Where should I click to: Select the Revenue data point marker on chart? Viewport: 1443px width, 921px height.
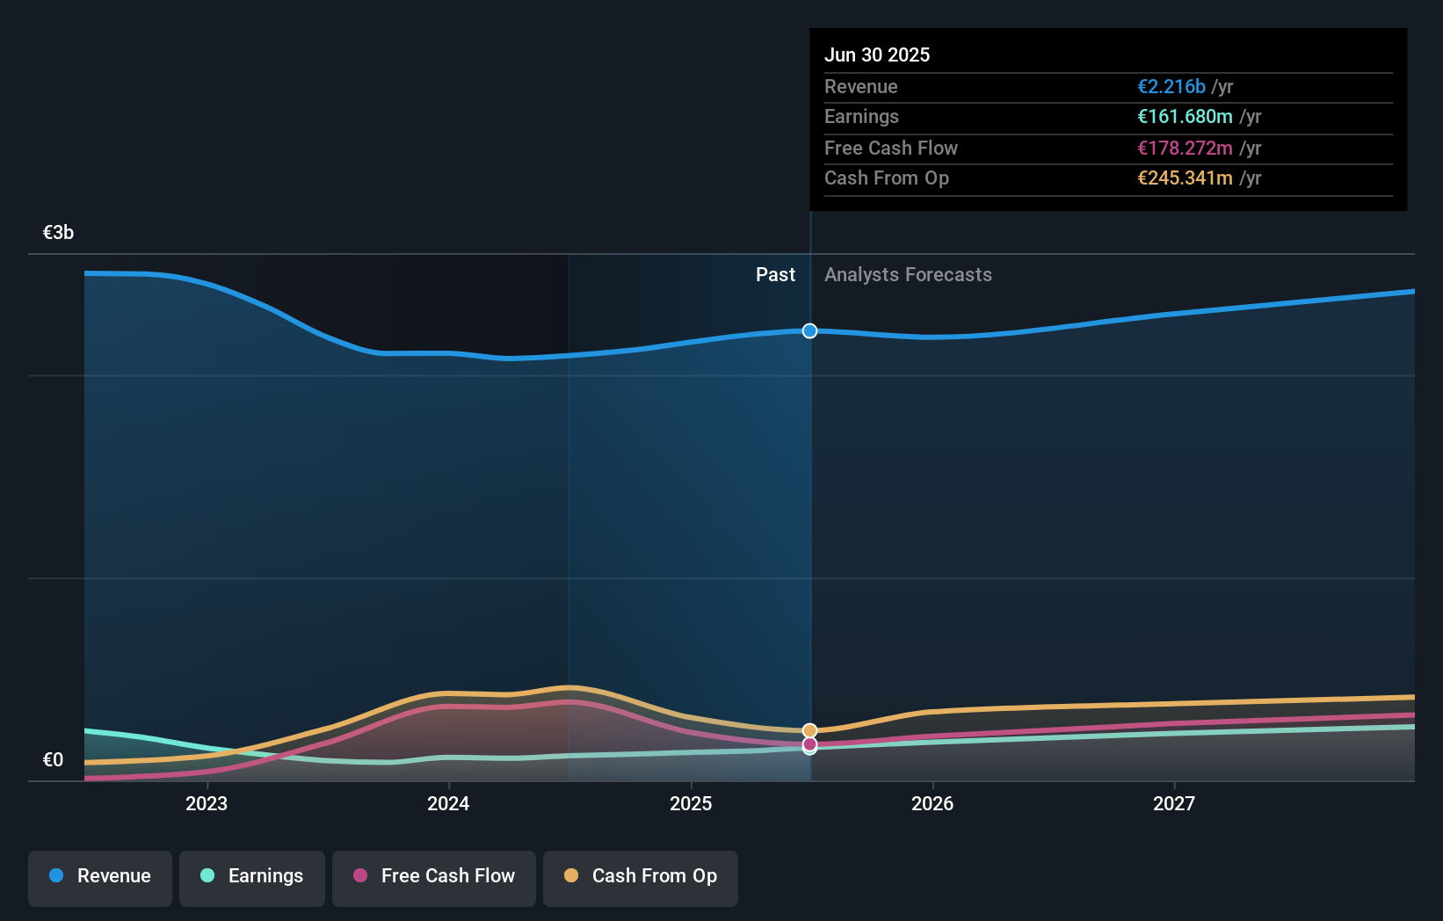pos(809,331)
